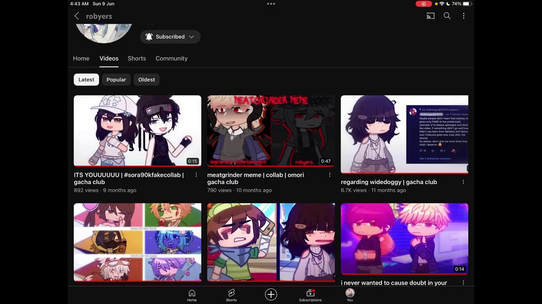This screenshot has width=542, height=304.
Task: Open options for i never wanted video
Action: pos(463,283)
